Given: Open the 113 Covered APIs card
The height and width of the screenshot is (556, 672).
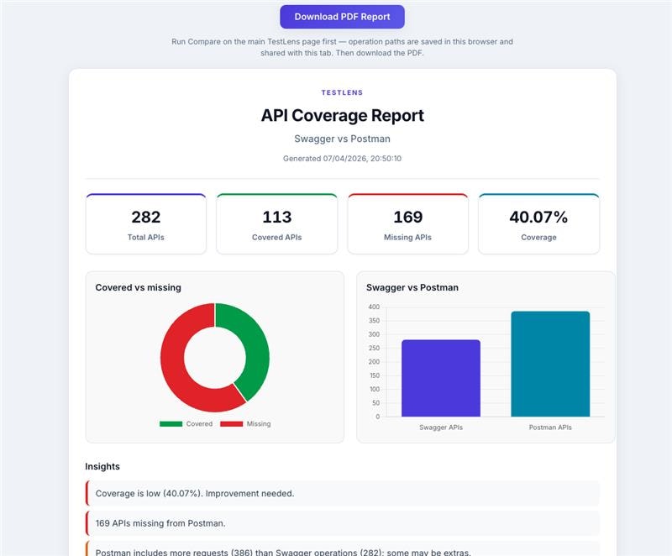Looking at the screenshot, I should click(277, 223).
